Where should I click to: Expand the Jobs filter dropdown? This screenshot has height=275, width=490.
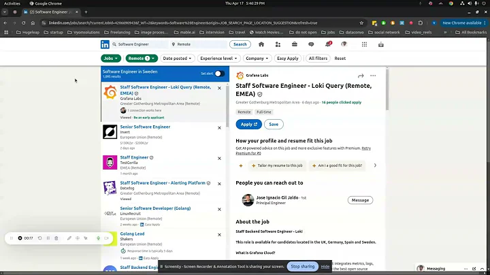(x=111, y=59)
